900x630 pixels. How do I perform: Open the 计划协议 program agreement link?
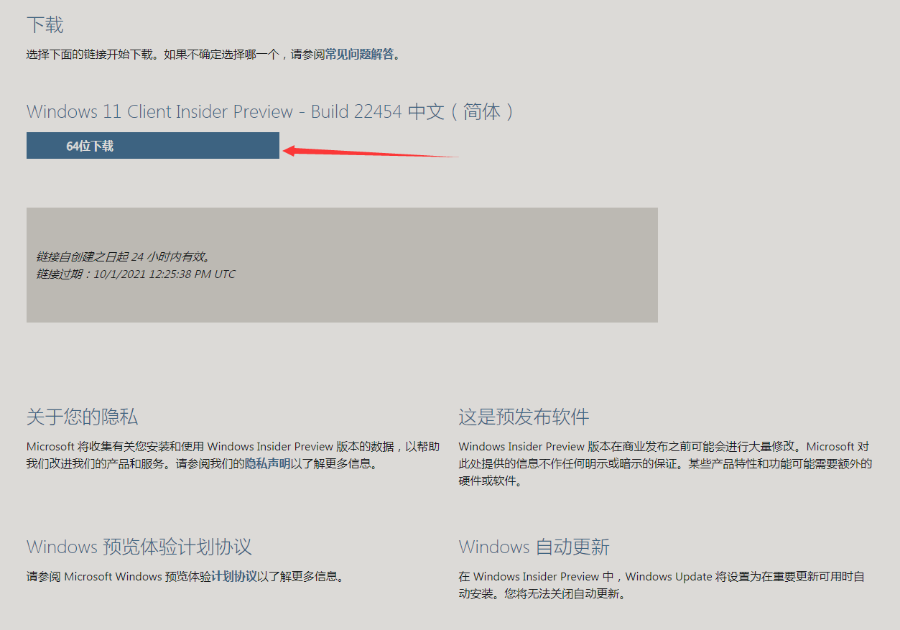pyautogui.click(x=234, y=576)
